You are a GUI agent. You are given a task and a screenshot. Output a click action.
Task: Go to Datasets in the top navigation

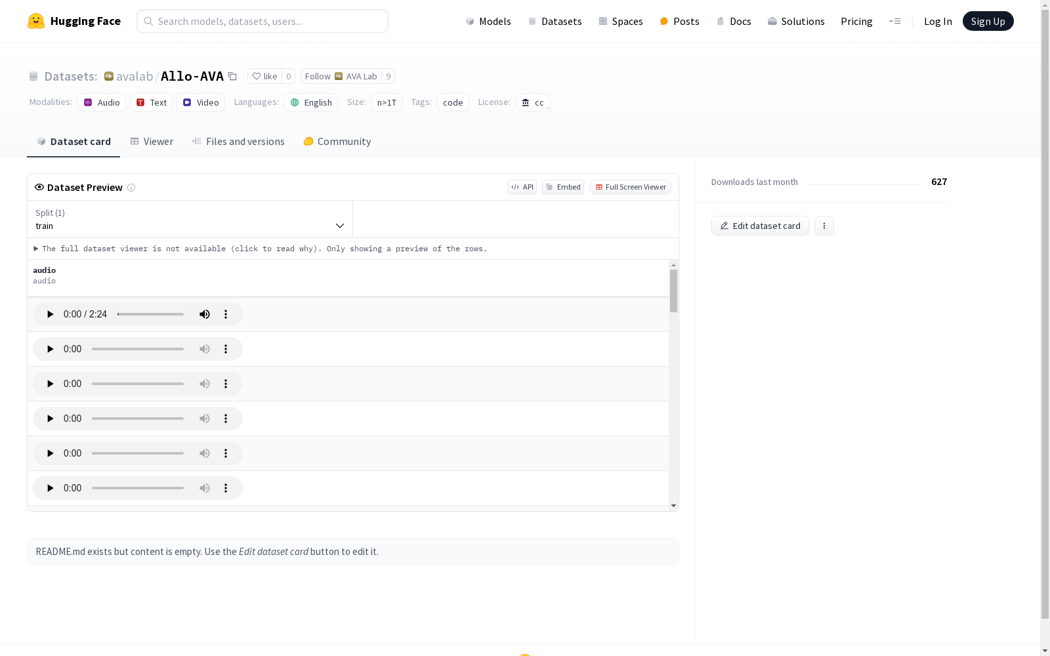[x=555, y=21]
